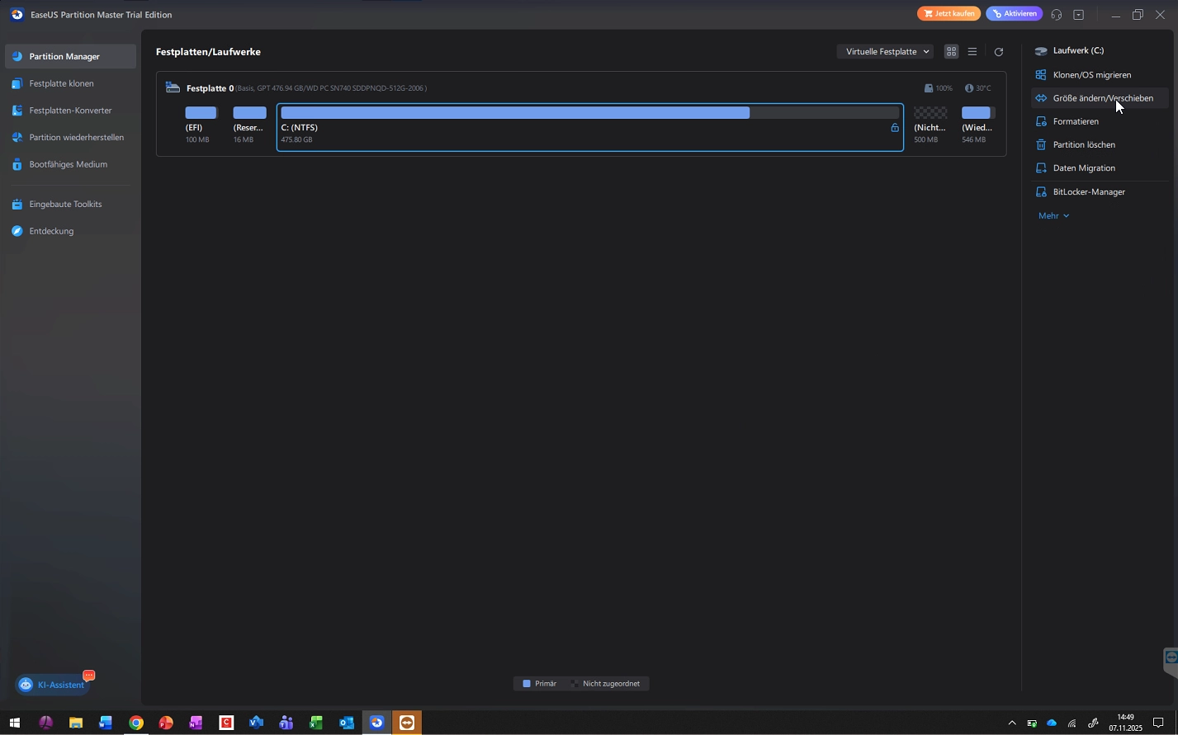Open BitLocker-Manager in the right panel
Viewport: 1178px width, 735px height.
pos(1089,192)
